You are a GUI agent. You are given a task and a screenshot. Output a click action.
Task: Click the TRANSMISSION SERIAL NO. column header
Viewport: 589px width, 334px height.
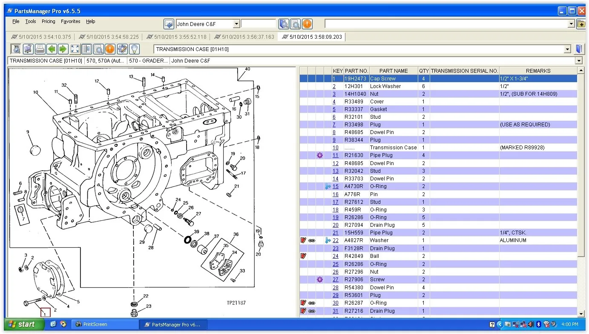(464, 71)
